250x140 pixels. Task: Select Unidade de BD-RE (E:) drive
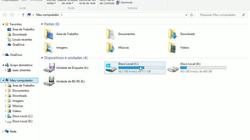(64, 81)
